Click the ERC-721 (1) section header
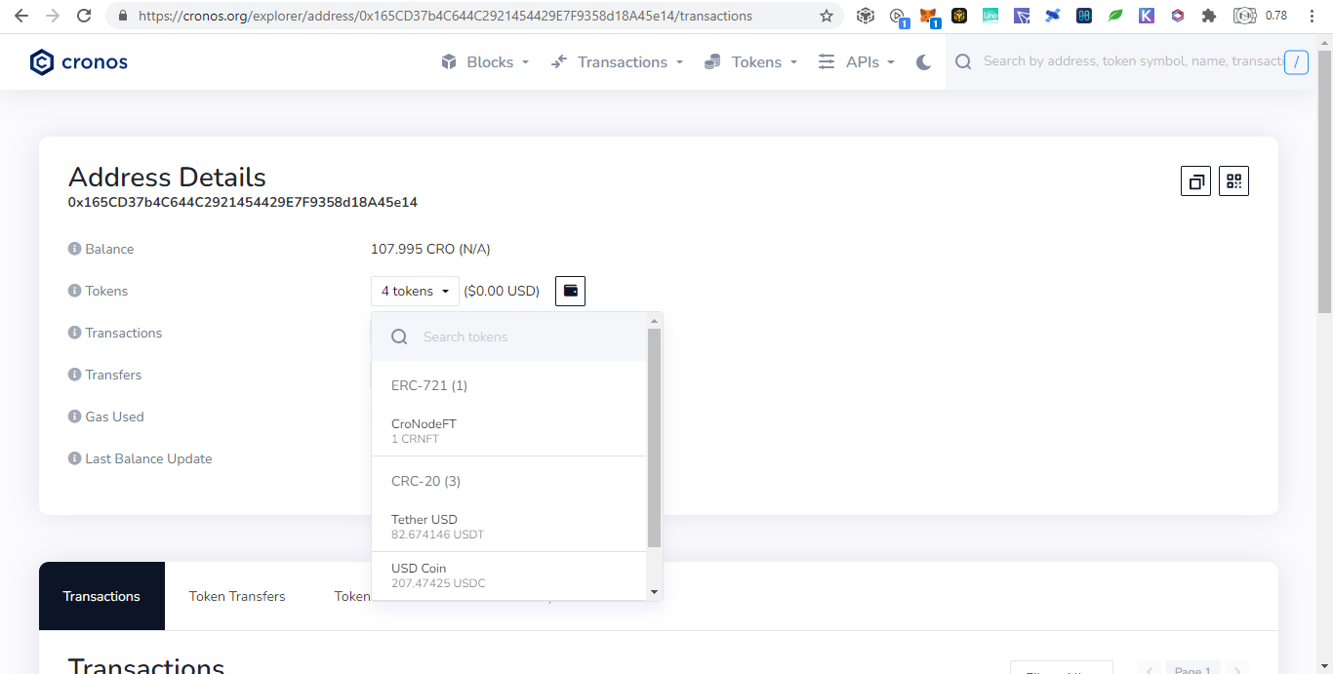The width and height of the screenshot is (1333, 674). pyautogui.click(x=429, y=385)
